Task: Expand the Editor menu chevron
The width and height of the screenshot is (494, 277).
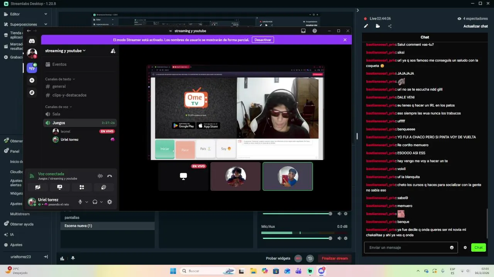Action: [46, 14]
